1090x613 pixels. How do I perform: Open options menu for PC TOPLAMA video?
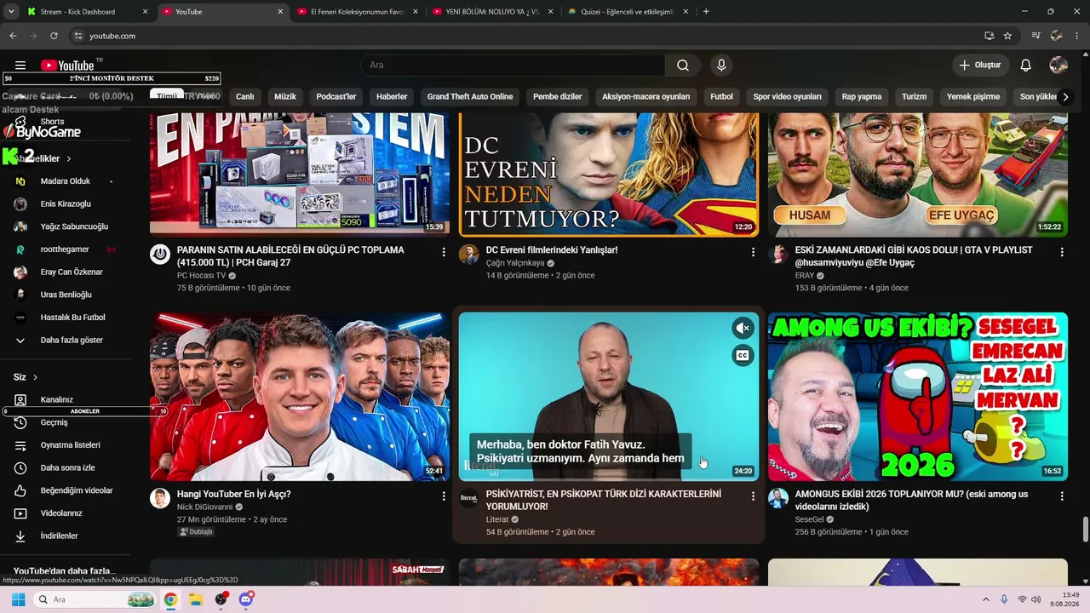pos(444,252)
